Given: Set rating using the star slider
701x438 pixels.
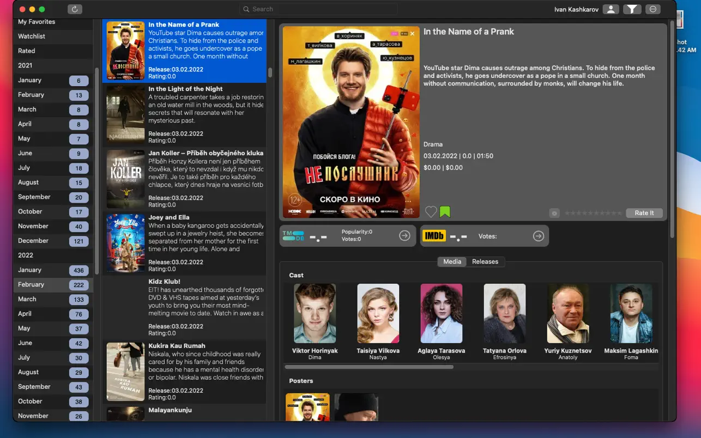Looking at the screenshot, I should pos(593,213).
